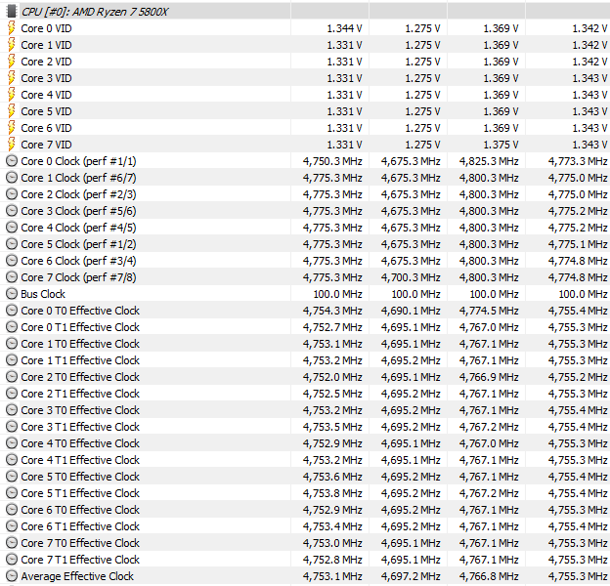Click clock icon beside Core 0 Clock (perf #1/1)
This screenshot has width=610, height=586.
12,161
